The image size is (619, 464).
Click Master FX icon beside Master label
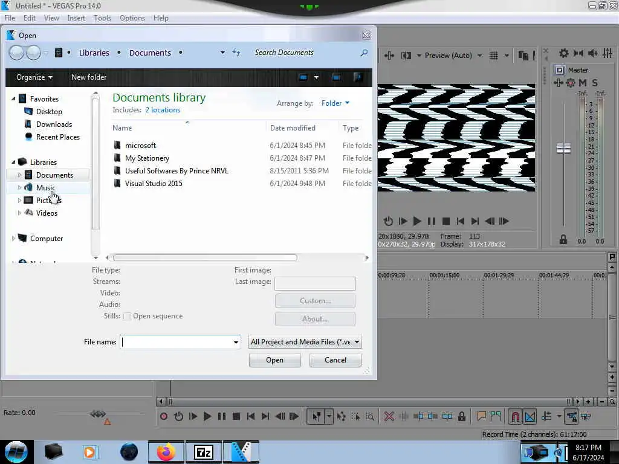tap(559, 70)
